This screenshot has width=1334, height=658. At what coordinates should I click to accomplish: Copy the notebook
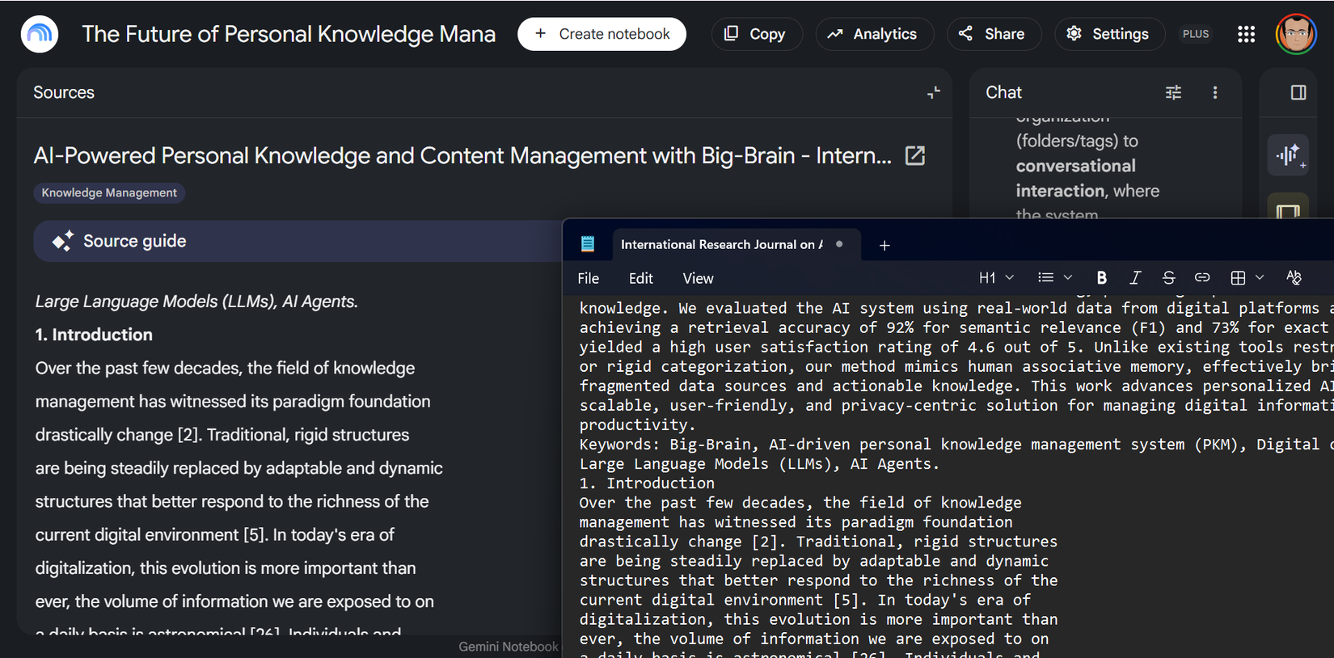pyautogui.click(x=756, y=34)
